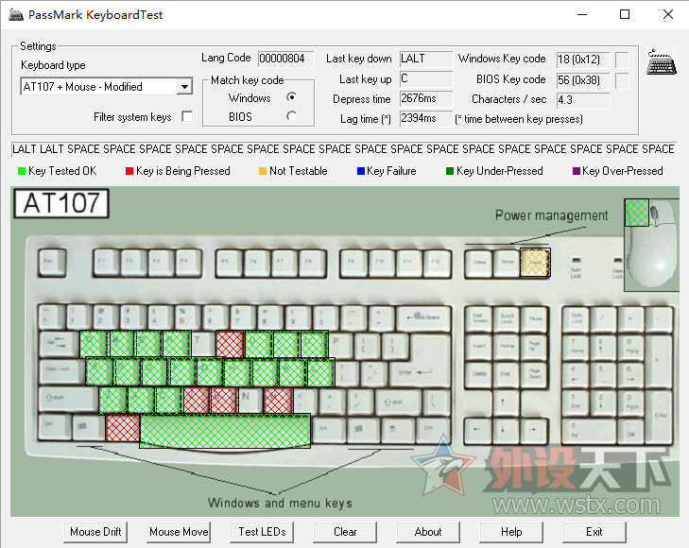
Task: Click the Wake power management key
Action: pyautogui.click(x=479, y=264)
